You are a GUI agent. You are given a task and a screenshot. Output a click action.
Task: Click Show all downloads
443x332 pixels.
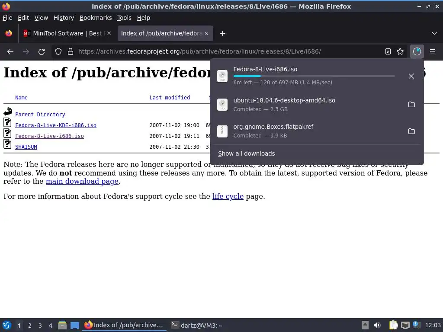click(246, 153)
